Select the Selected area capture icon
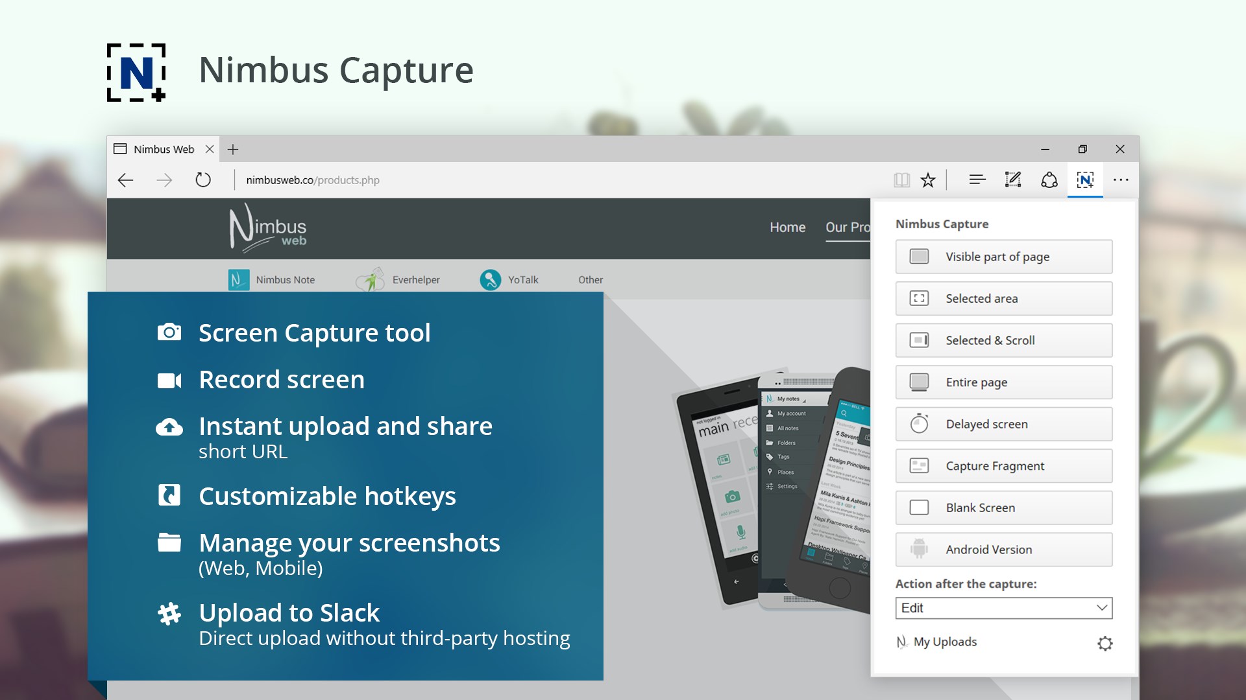 [x=920, y=298]
